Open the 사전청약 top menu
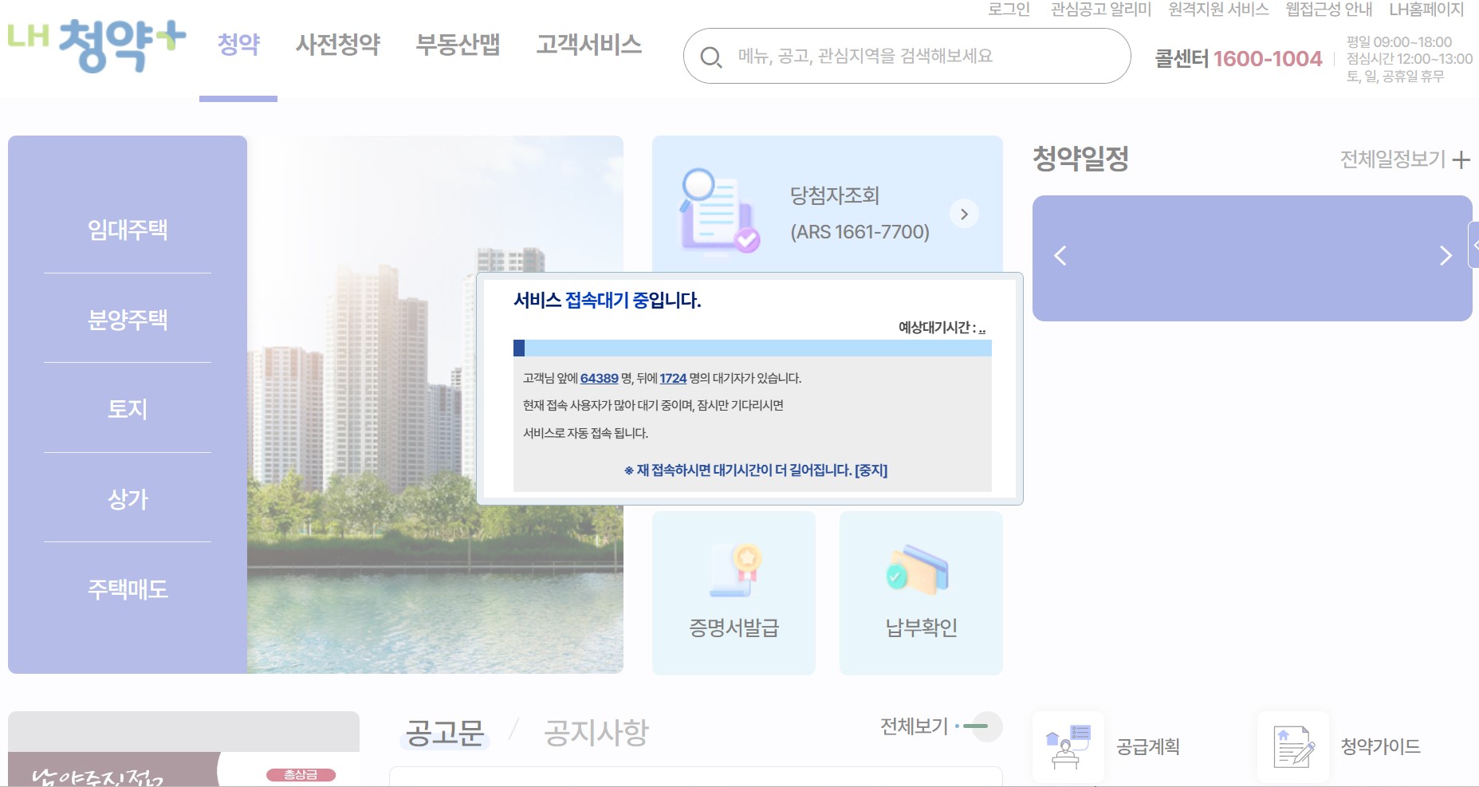This screenshot has width=1479, height=787. click(337, 44)
